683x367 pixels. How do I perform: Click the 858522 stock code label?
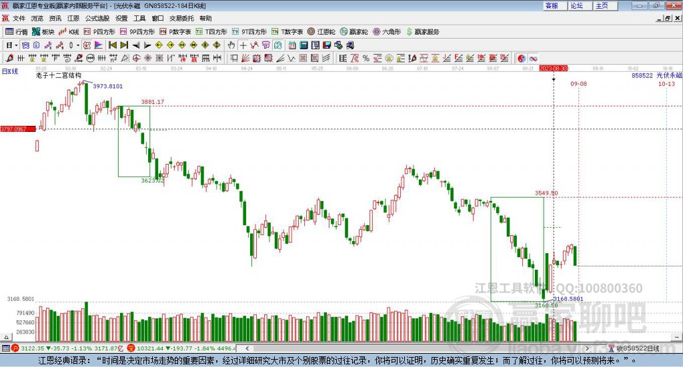click(642, 75)
